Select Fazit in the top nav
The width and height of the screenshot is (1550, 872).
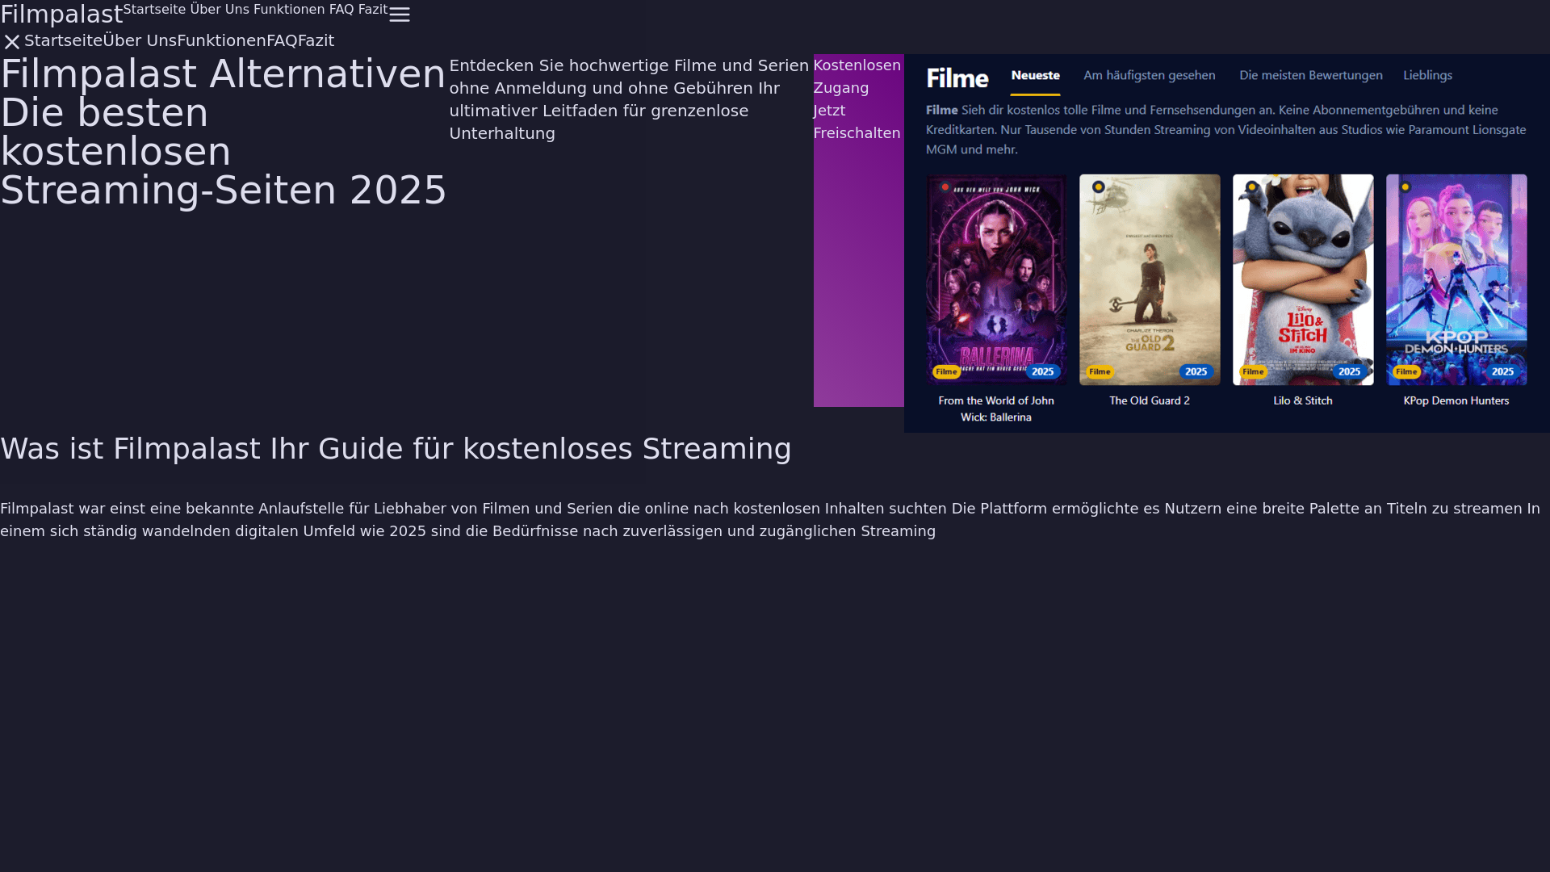[373, 10]
